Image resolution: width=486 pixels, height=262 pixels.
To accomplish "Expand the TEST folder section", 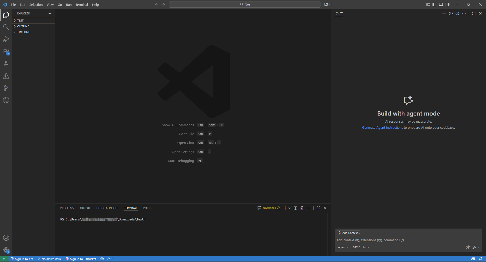I will (x=34, y=21).
